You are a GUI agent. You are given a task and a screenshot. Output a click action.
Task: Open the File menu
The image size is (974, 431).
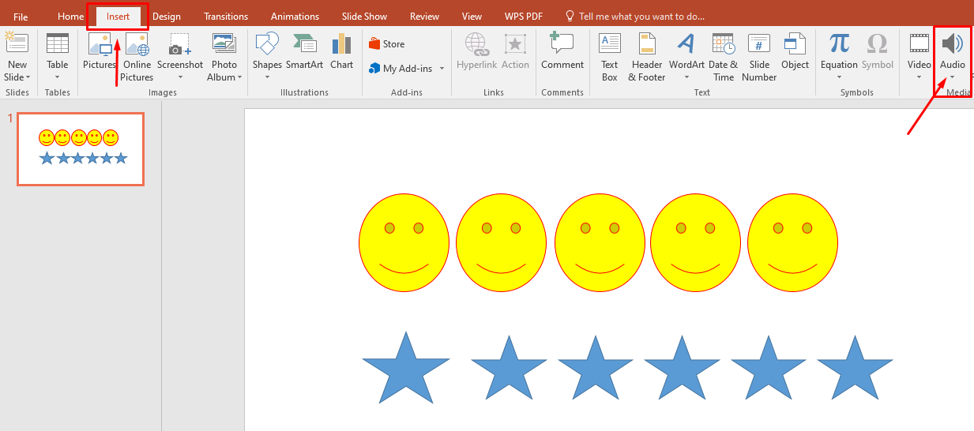click(21, 17)
